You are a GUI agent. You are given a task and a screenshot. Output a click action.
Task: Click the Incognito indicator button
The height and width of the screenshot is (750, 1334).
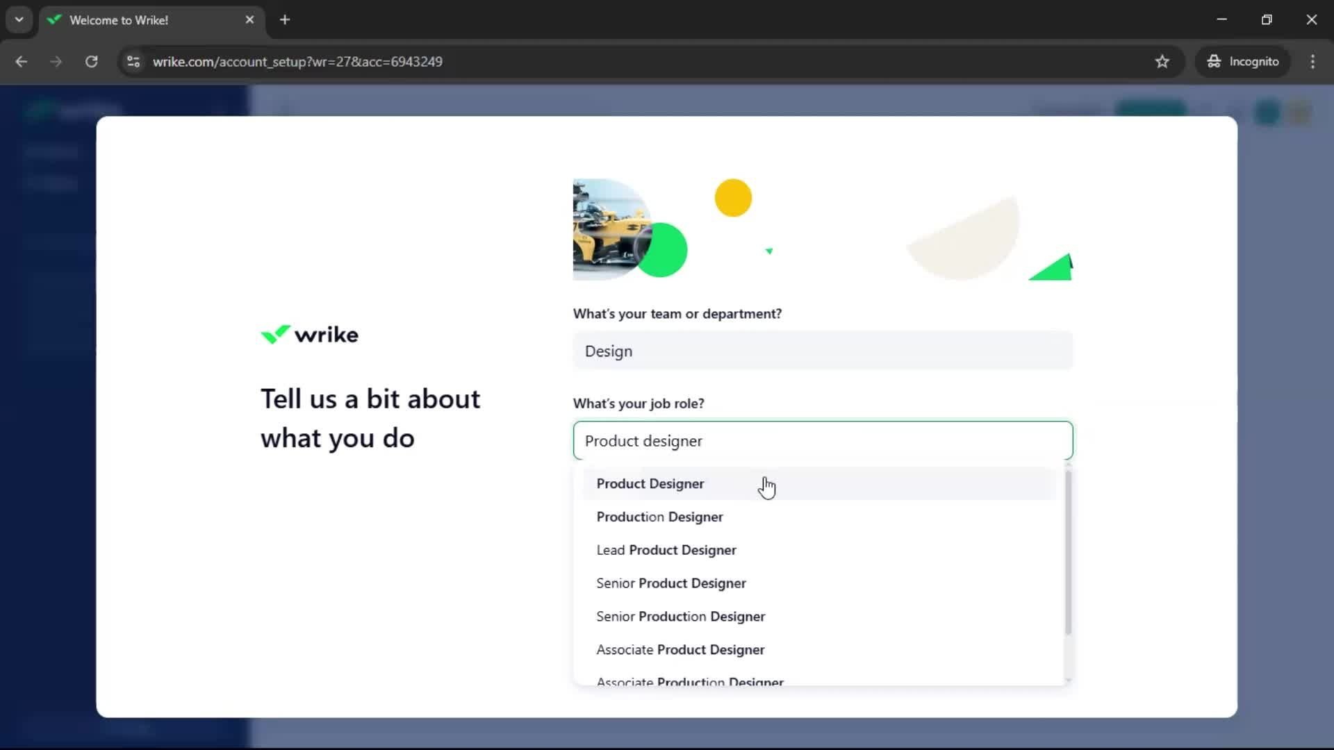pos(1242,61)
